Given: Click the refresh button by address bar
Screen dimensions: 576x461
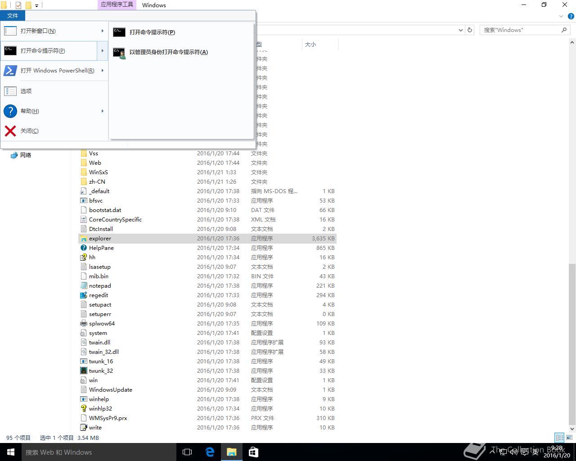Looking at the screenshot, I should (x=470, y=30).
